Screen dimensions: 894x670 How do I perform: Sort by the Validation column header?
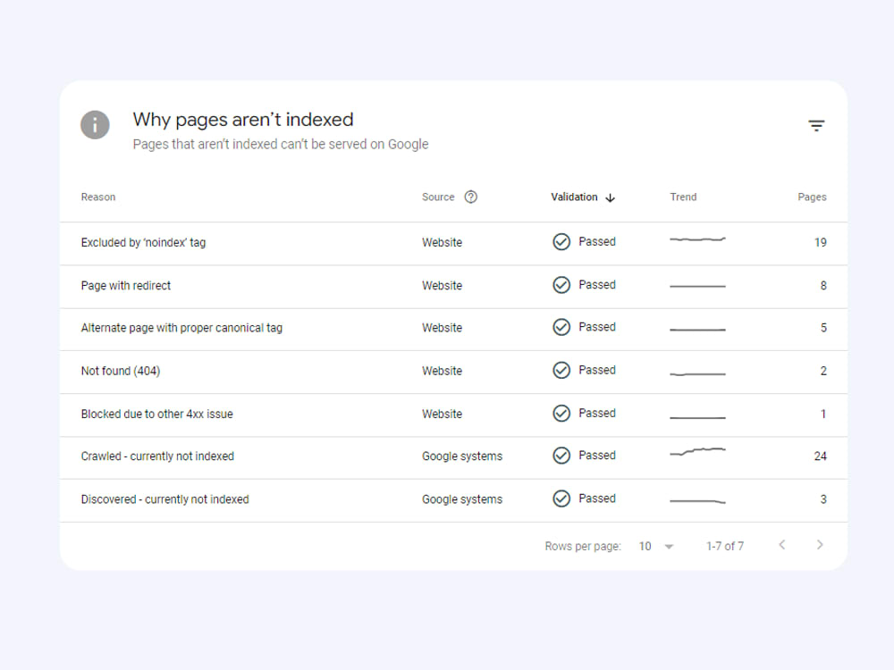[574, 197]
